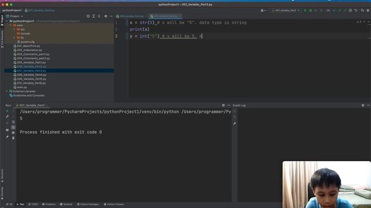Hide the Project panel with minus icon
Viewport: 371px width, 208px height.
click(111, 16)
